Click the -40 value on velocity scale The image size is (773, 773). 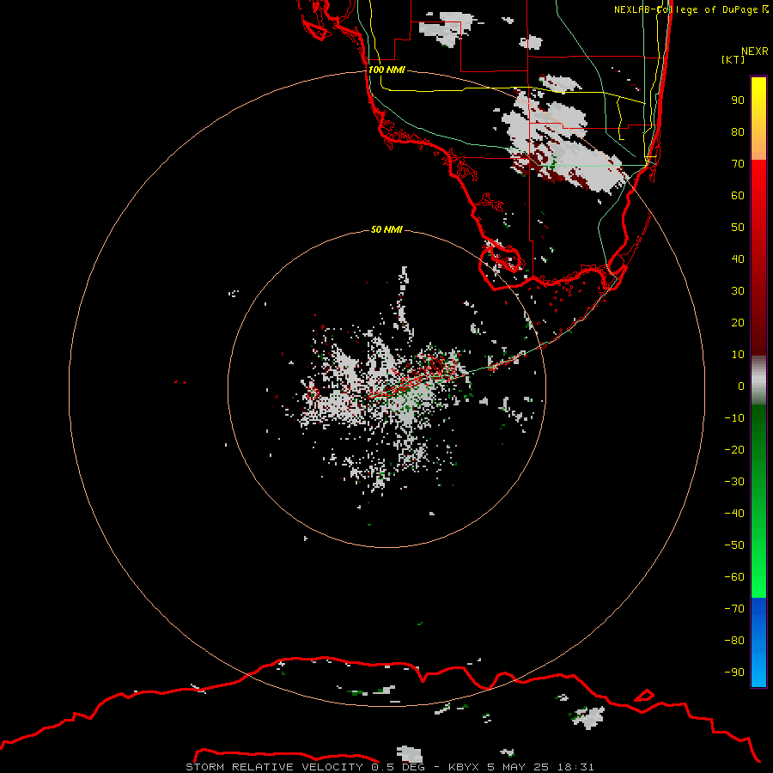pyautogui.click(x=734, y=514)
